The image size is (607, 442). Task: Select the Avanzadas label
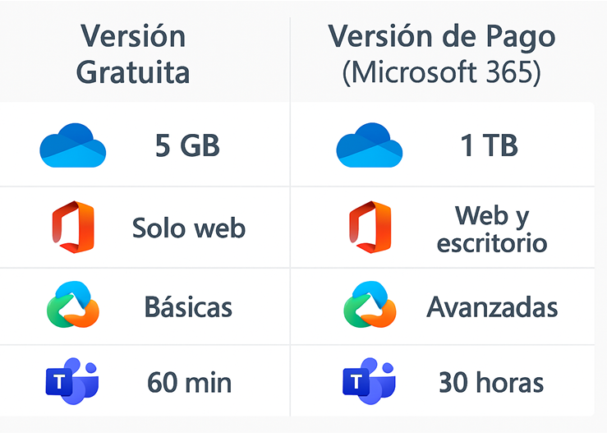tap(492, 307)
